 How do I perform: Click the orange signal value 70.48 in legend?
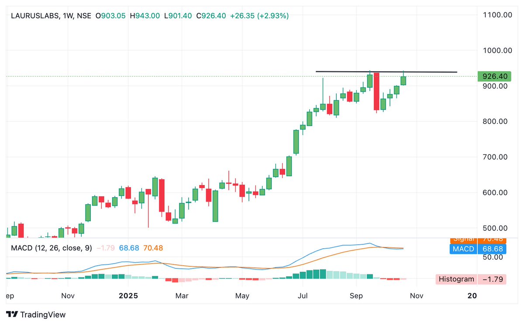click(153, 248)
